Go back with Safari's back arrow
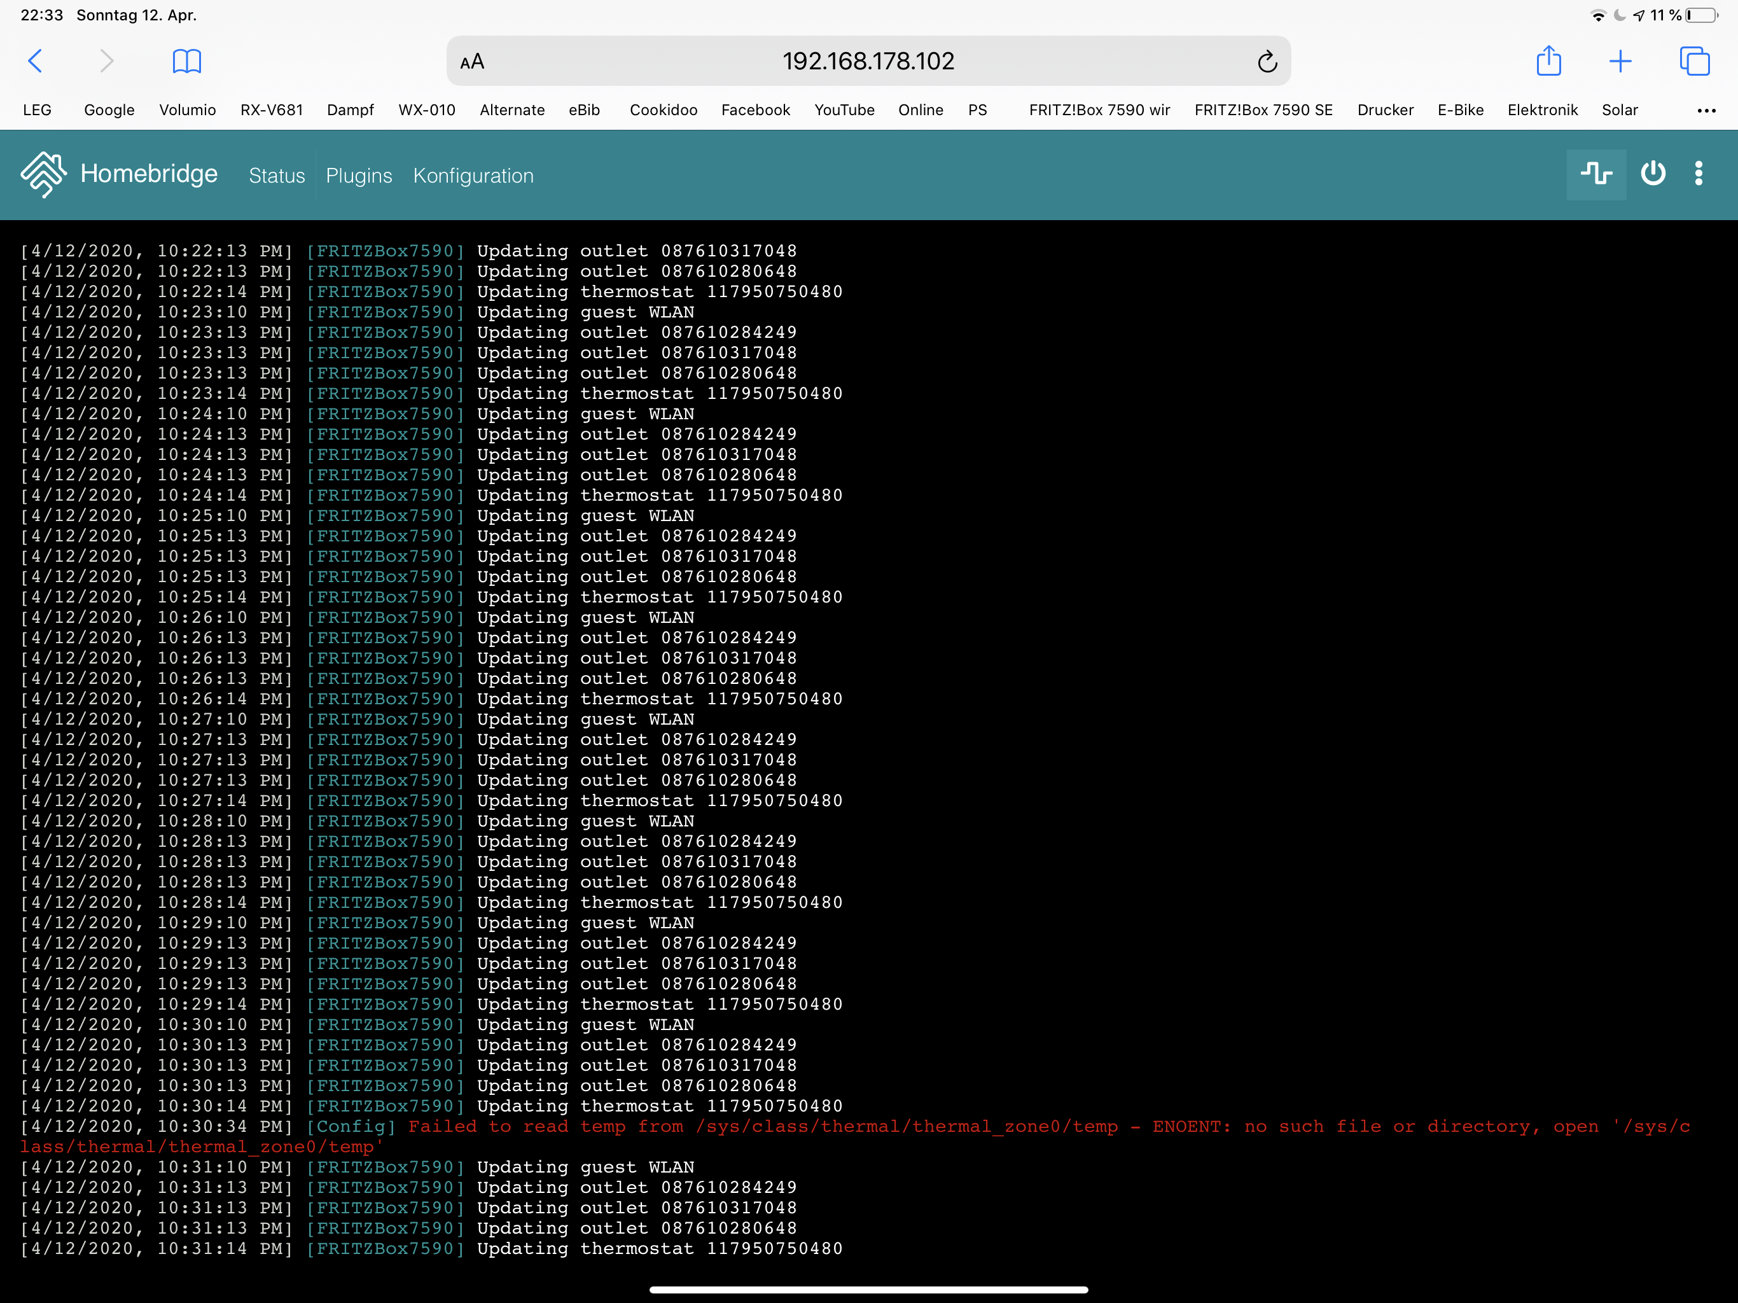Image resolution: width=1738 pixels, height=1303 pixels. click(36, 61)
